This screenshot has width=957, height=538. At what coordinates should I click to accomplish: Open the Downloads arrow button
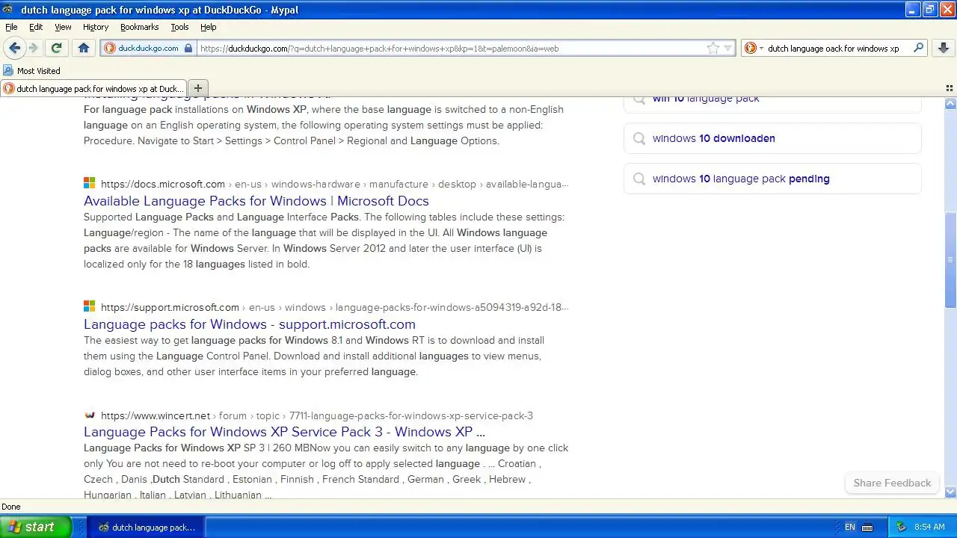click(x=944, y=48)
